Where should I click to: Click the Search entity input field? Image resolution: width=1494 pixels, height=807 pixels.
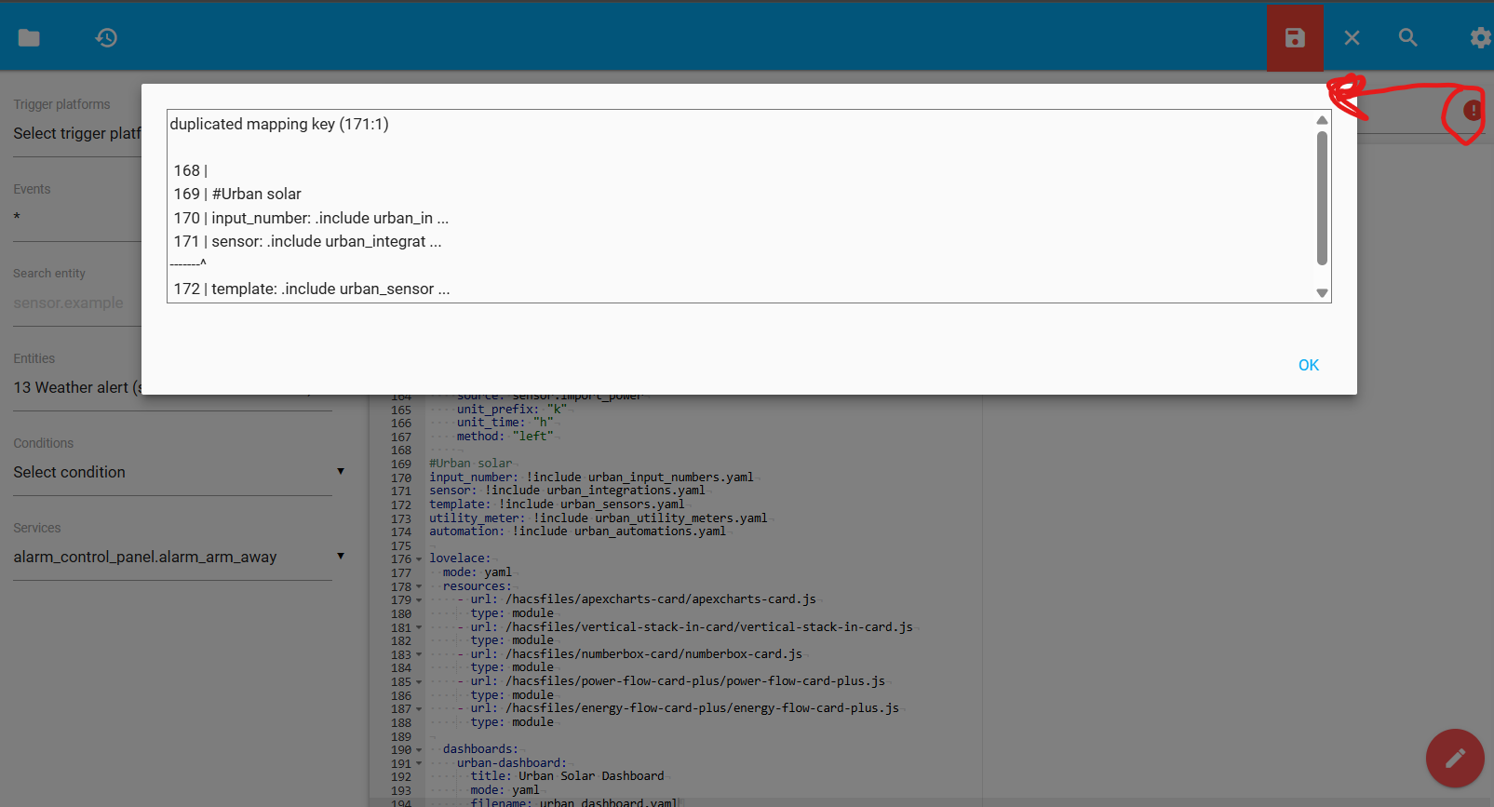click(x=76, y=303)
